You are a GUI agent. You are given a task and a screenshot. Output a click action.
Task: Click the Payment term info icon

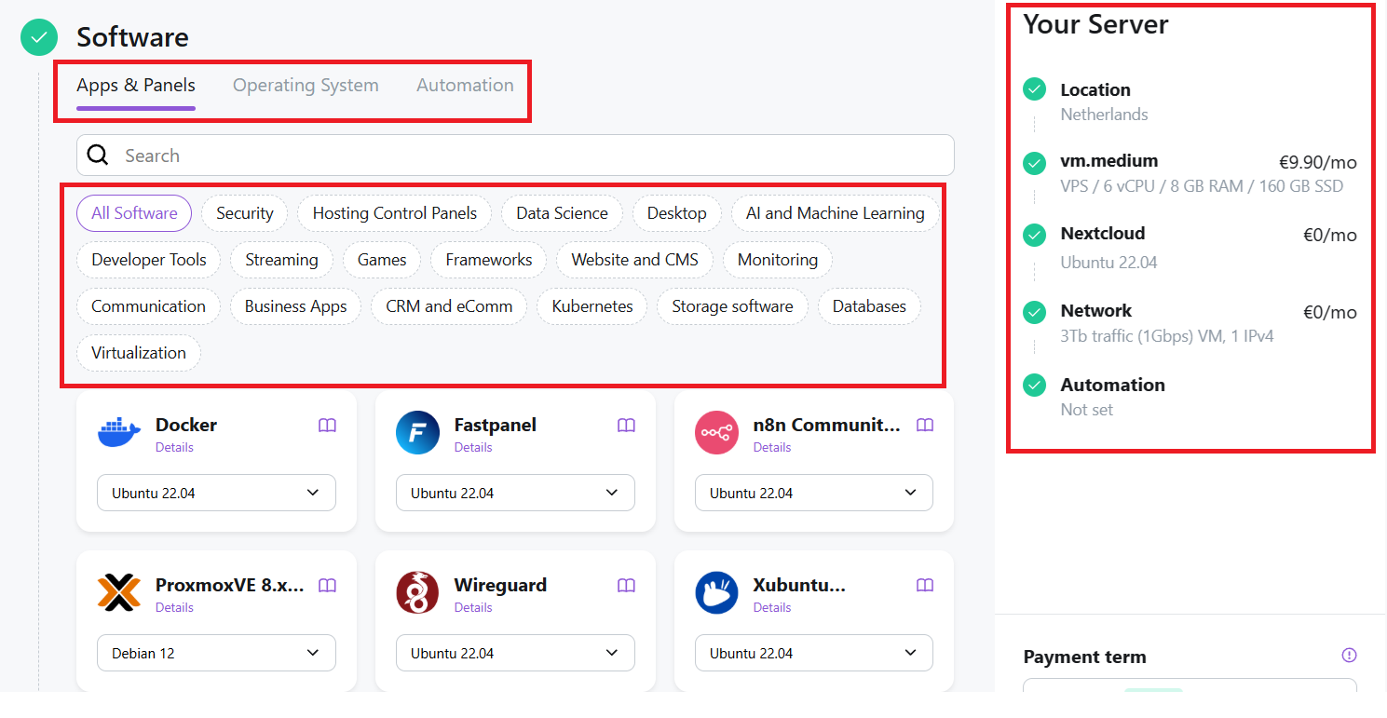point(1349,656)
